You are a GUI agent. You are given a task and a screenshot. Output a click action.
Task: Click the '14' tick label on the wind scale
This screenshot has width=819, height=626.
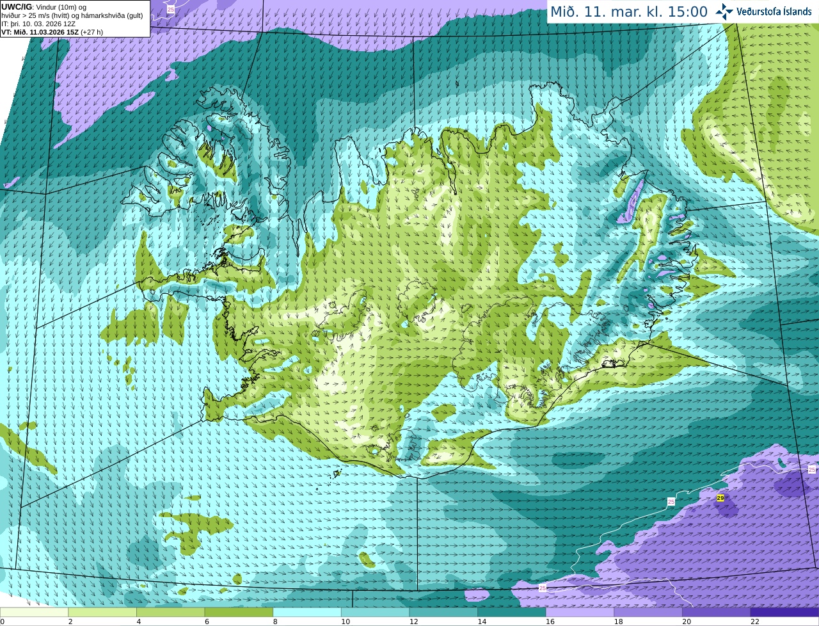click(482, 622)
